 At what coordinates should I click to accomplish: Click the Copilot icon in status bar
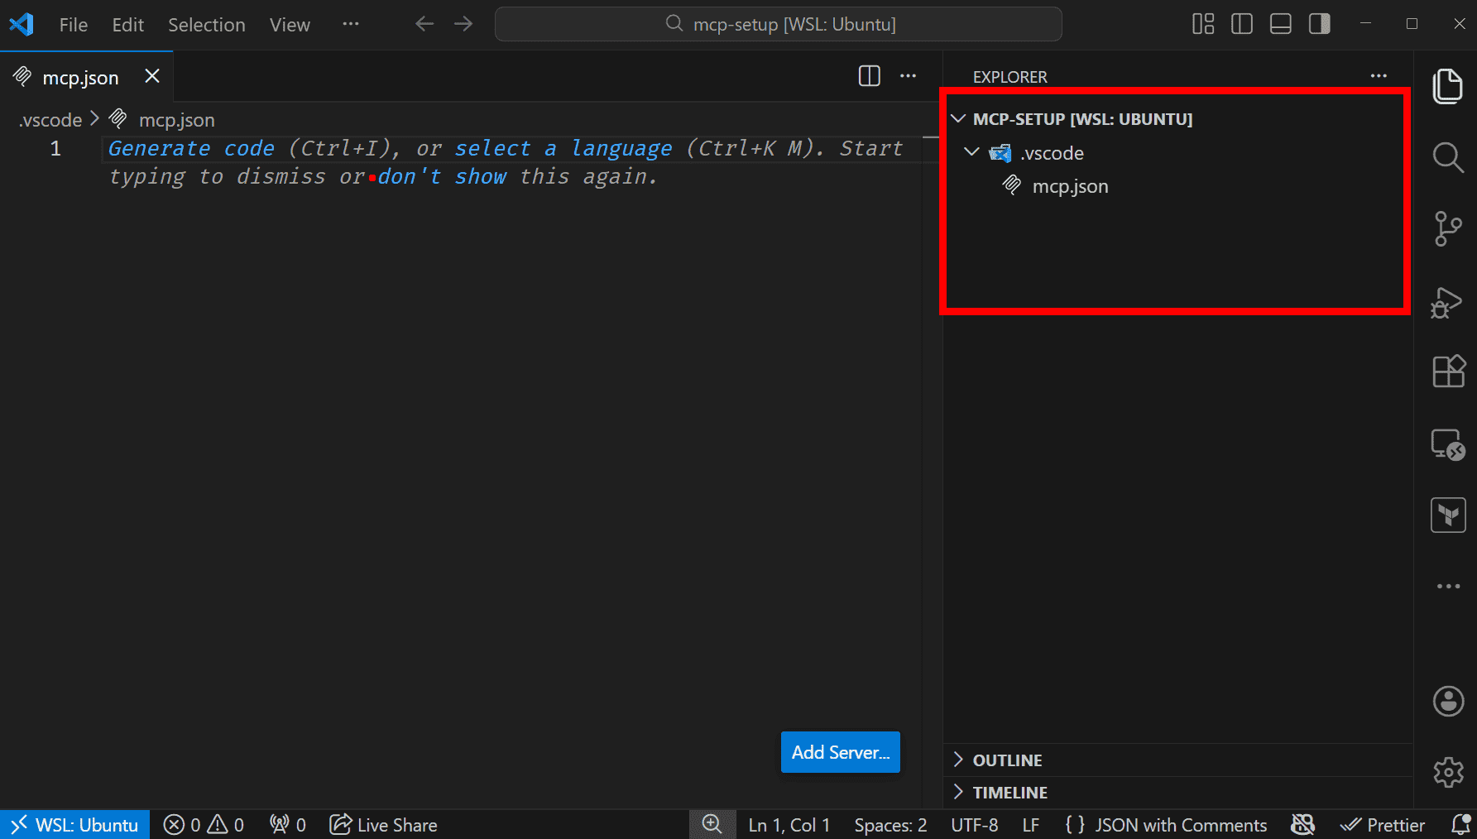(x=1302, y=824)
